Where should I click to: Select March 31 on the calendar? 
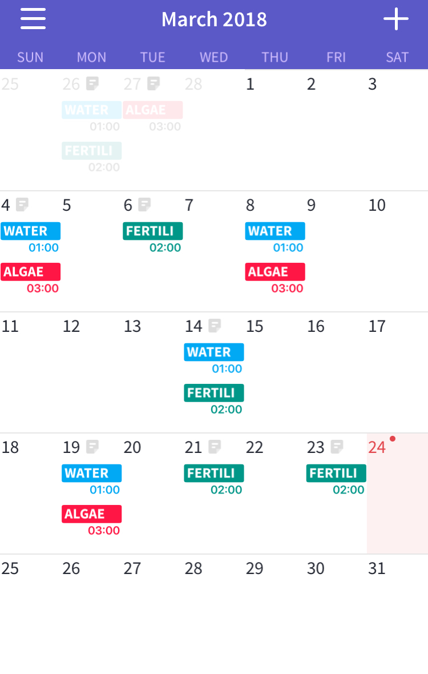(377, 569)
